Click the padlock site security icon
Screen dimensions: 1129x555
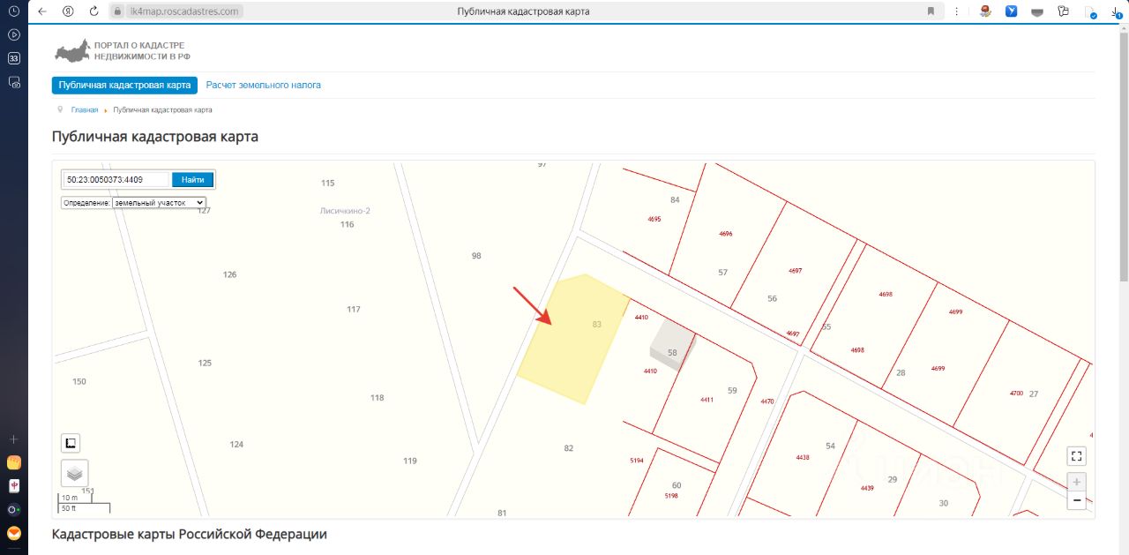[116, 11]
